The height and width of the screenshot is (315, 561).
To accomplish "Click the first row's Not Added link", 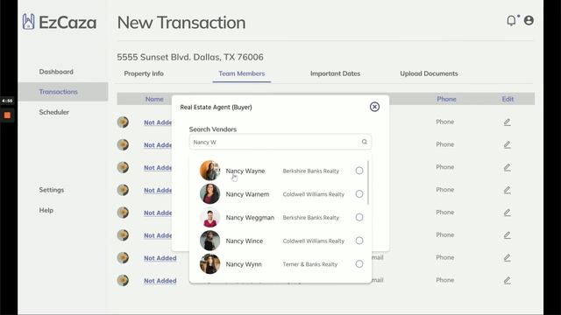I will 158,122.
